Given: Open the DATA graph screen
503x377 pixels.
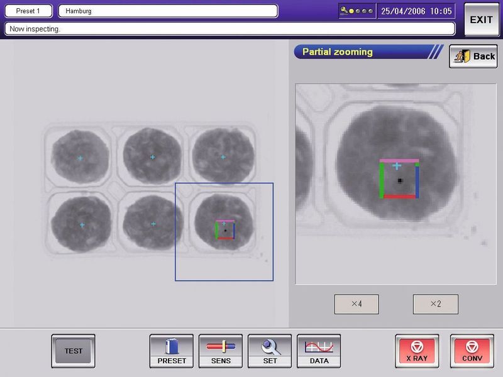Looking at the screenshot, I should 319,351.
